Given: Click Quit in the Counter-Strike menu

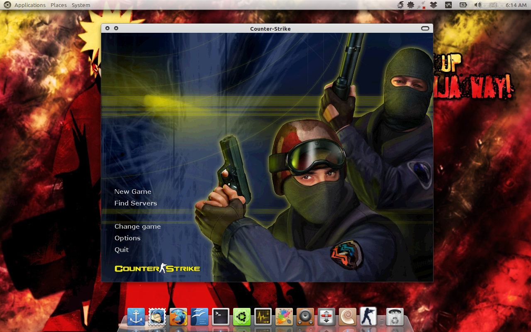Looking at the screenshot, I should [x=122, y=249].
